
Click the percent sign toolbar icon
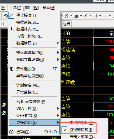66,16
